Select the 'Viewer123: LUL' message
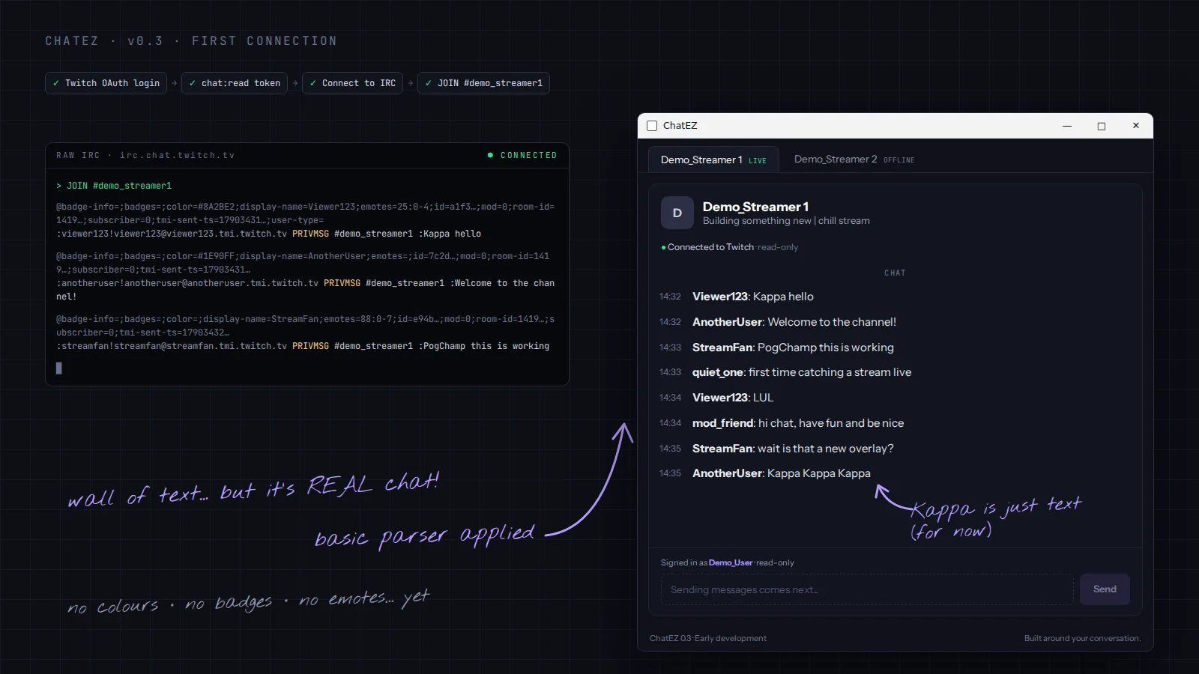Screen dimensions: 1199x674 point(732,398)
